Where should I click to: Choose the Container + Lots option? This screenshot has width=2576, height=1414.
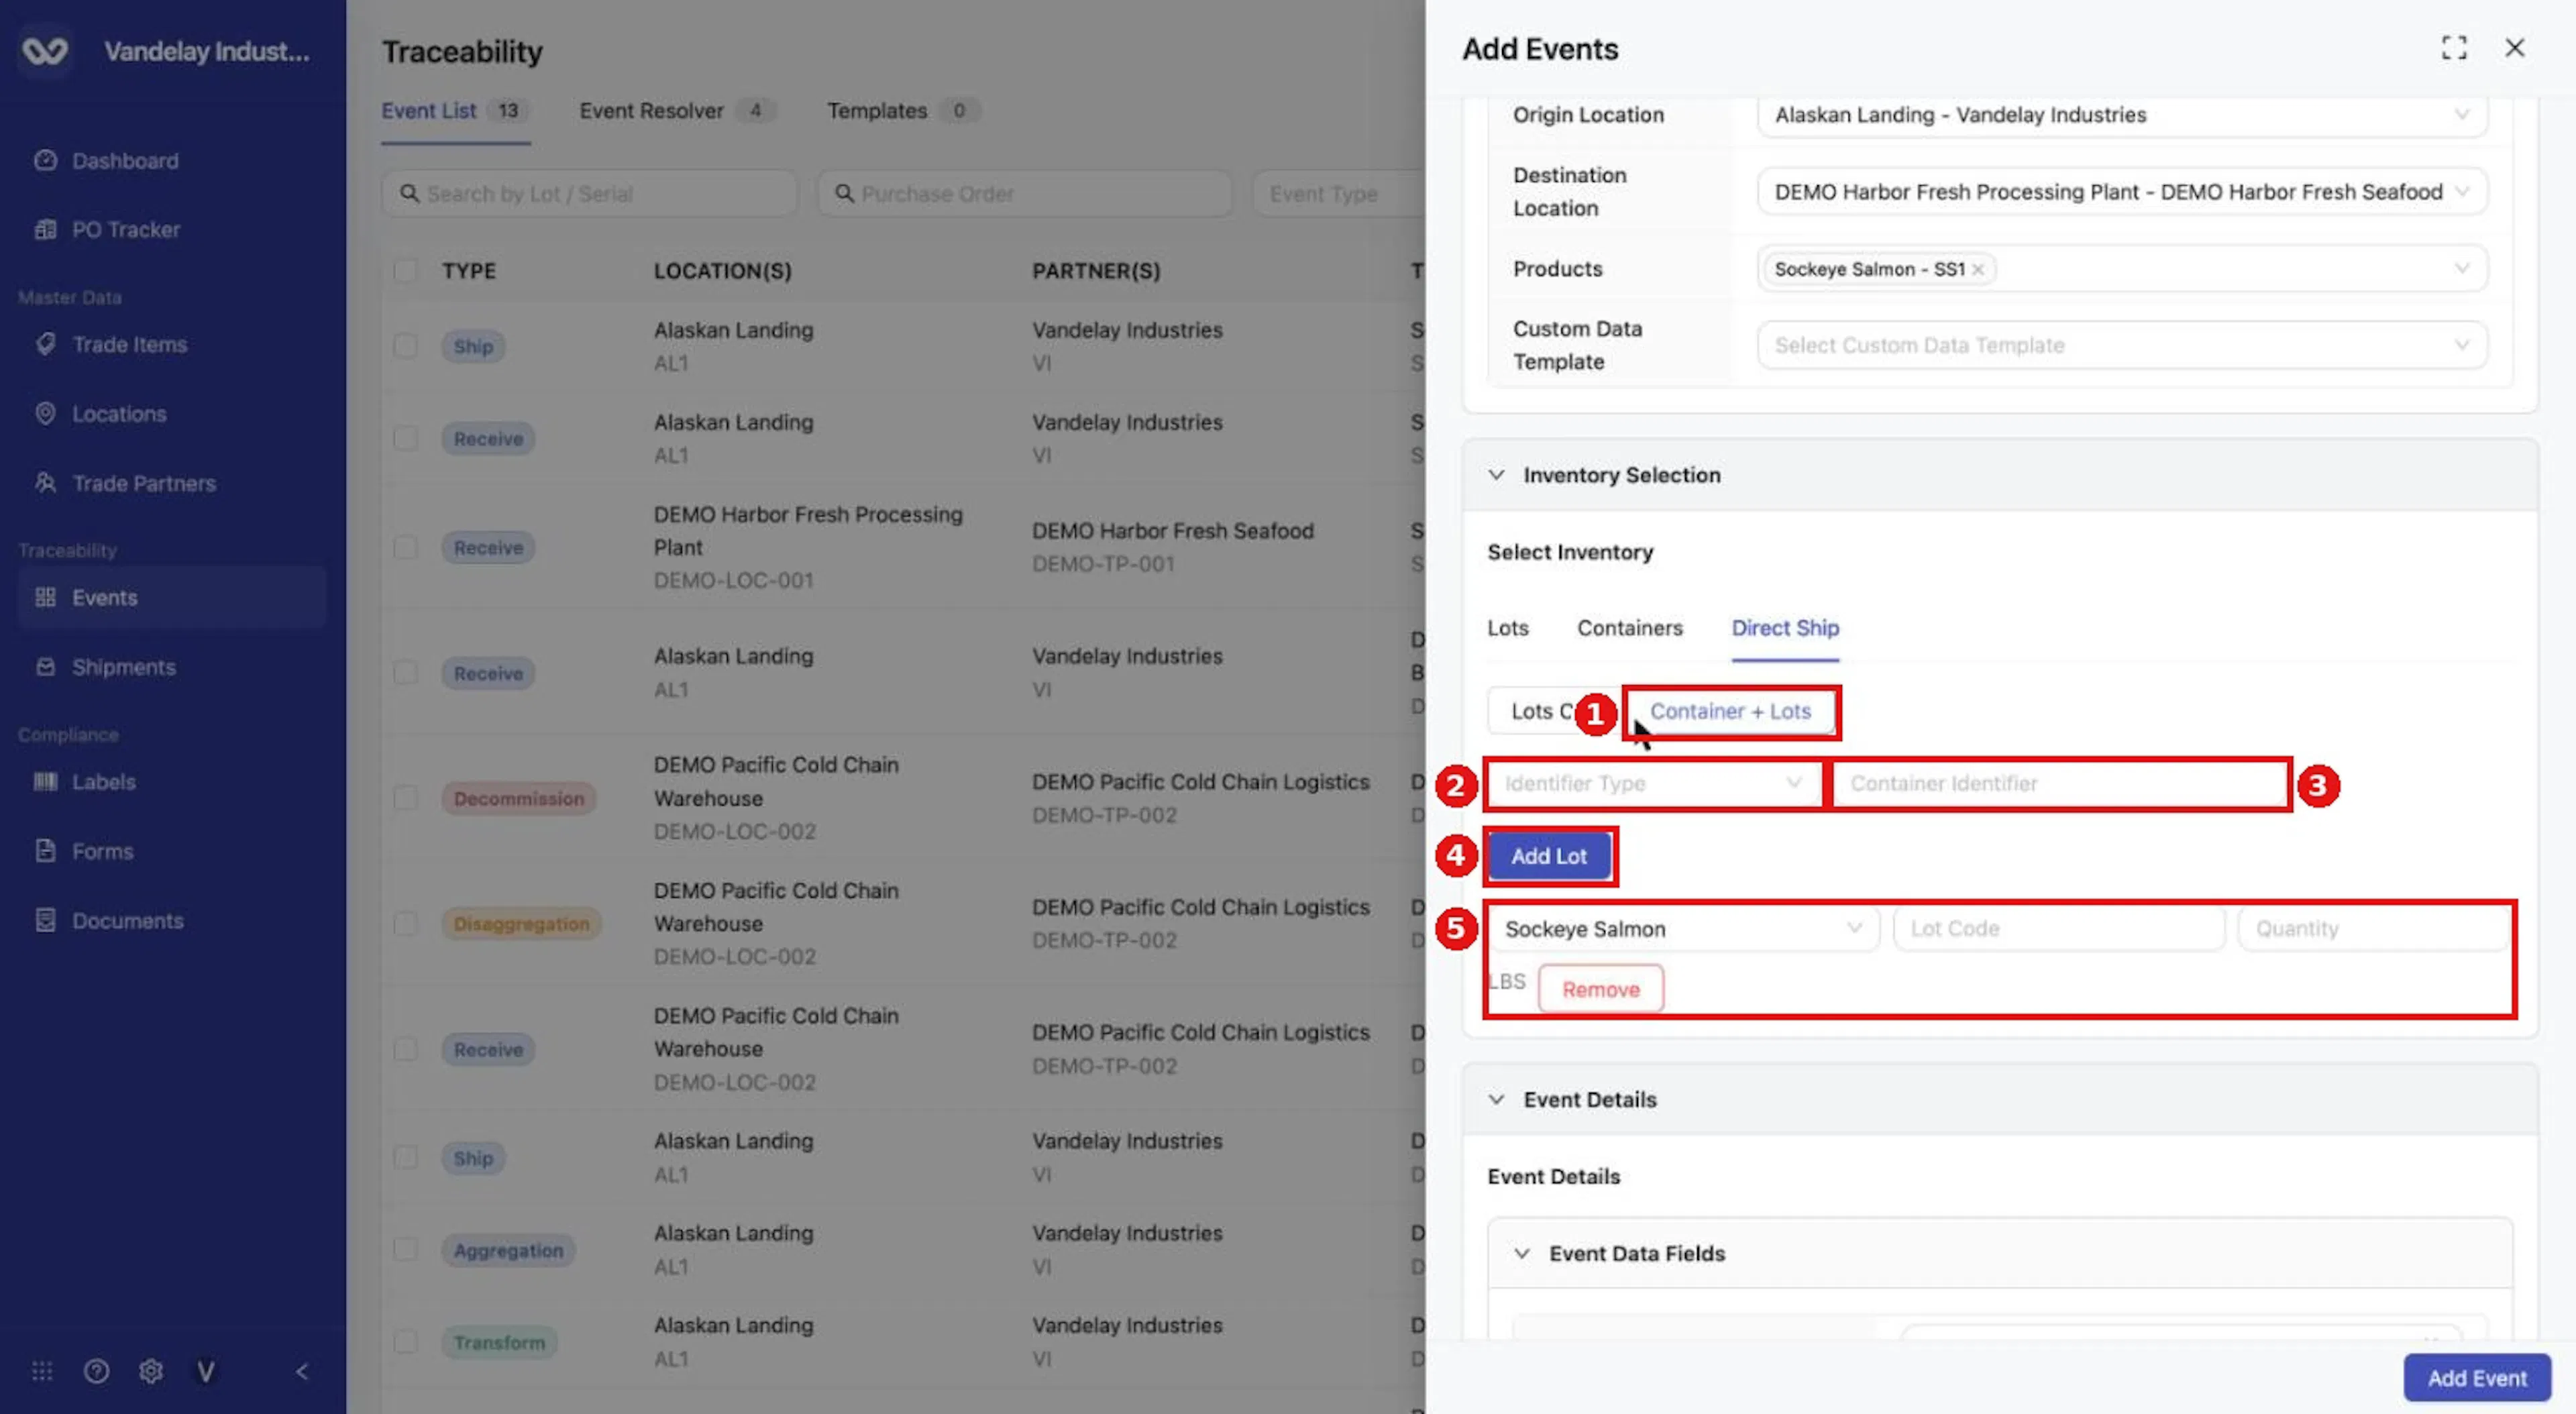click(x=1730, y=711)
